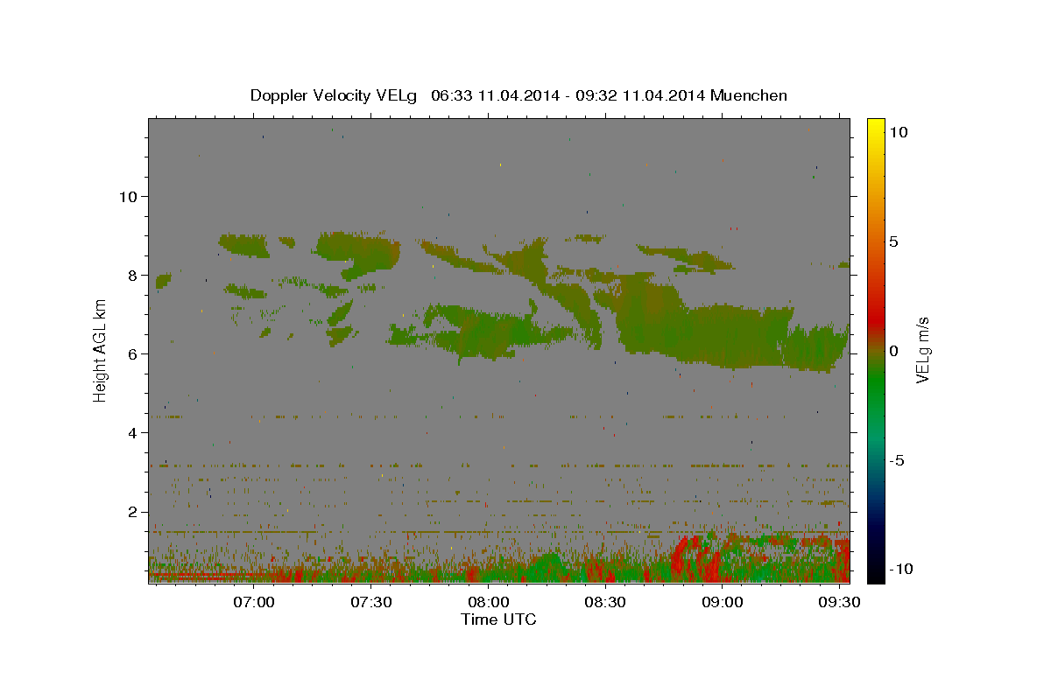The width and height of the screenshot is (1051, 700).
Task: Click the Time UTC axis title
Action: 498,619
